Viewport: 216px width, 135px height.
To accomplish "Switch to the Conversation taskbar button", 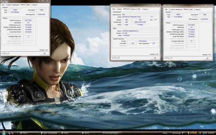I will (50, 133).
